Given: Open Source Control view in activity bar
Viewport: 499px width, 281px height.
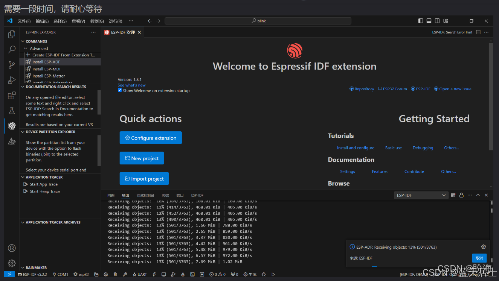Looking at the screenshot, I should 12,65.
